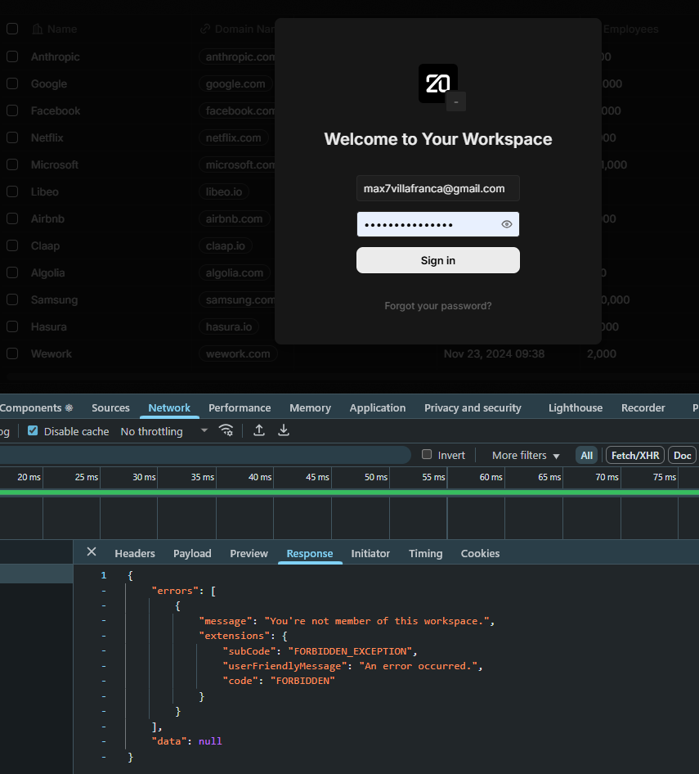699x774 pixels.
Task: Open the anthropic.com domain chip
Action: (x=238, y=56)
